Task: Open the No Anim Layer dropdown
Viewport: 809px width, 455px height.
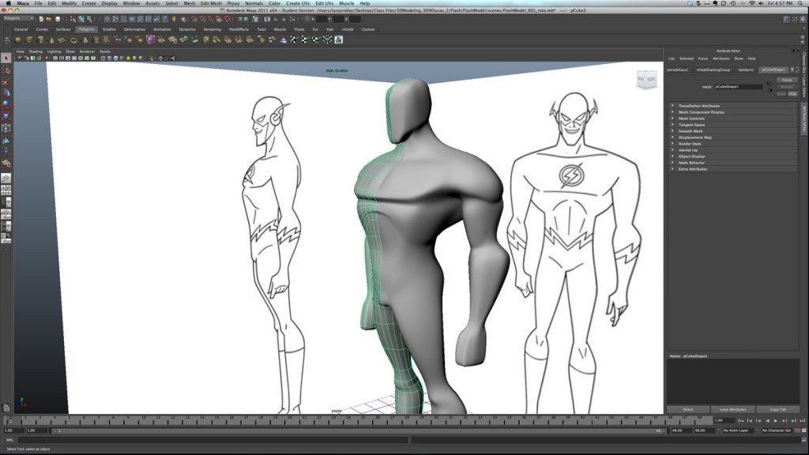Action: (737, 431)
